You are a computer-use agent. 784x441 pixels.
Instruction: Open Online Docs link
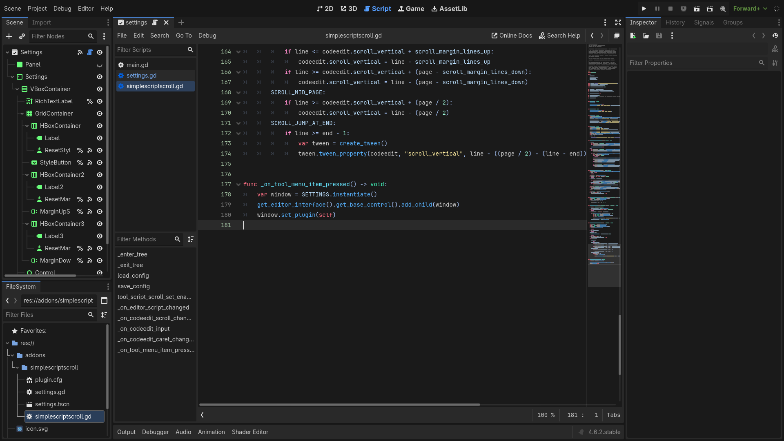[512, 36]
